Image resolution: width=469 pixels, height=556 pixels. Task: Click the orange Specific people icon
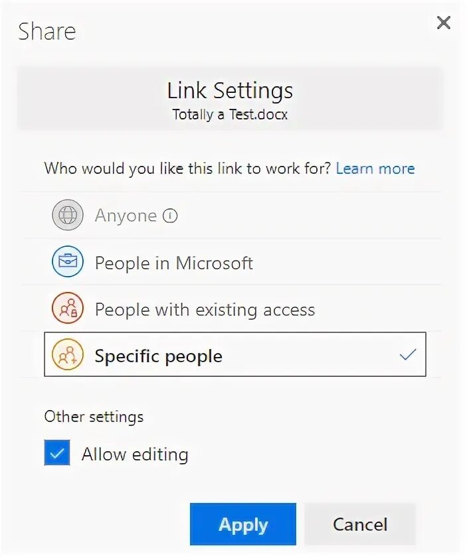tap(68, 354)
